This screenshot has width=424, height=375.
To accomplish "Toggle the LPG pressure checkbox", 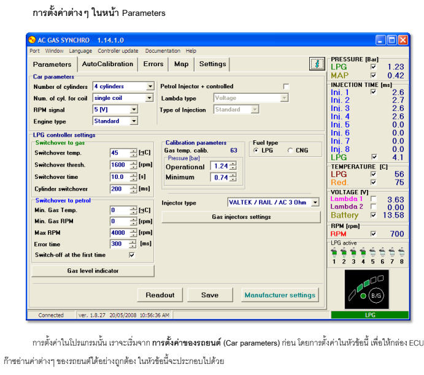I will 374,67.
